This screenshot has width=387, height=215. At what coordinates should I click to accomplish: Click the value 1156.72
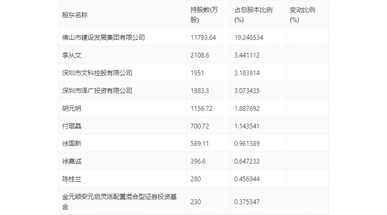(202, 108)
